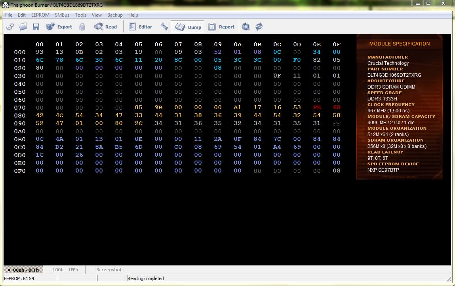Click the wrench tools icon

click(x=164, y=27)
